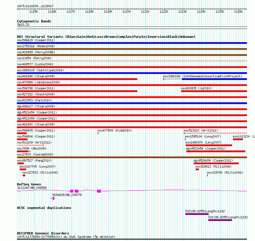The image size is (255, 241).
Task: Click the red bar under nsv470984 (Jakobsson2008)
Action: 132,85
